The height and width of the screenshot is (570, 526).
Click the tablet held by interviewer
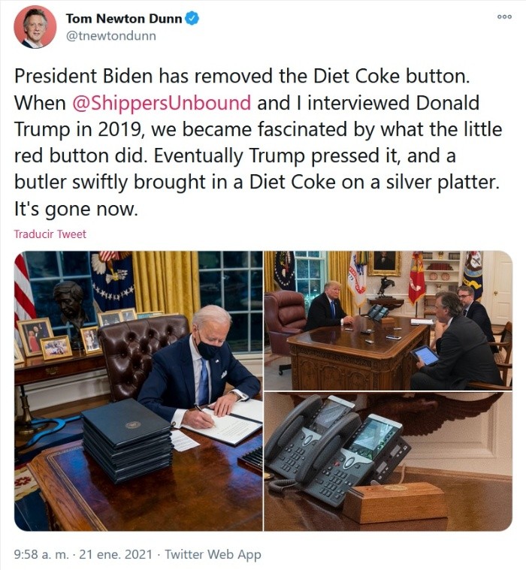425,356
